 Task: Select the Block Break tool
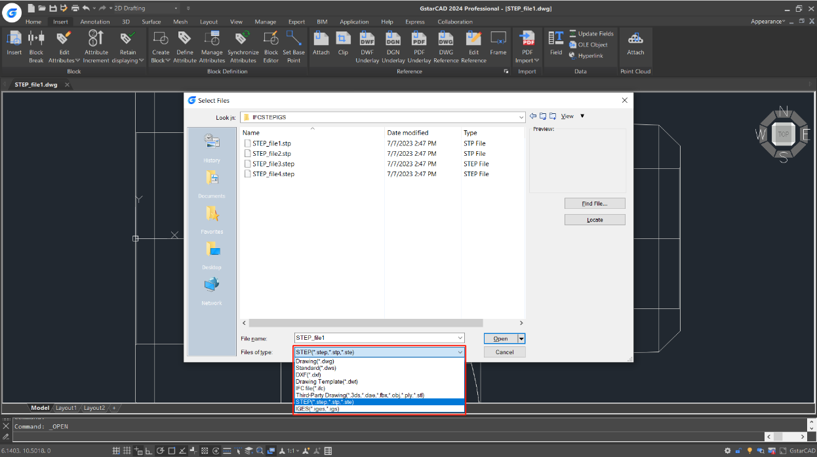[x=36, y=46]
